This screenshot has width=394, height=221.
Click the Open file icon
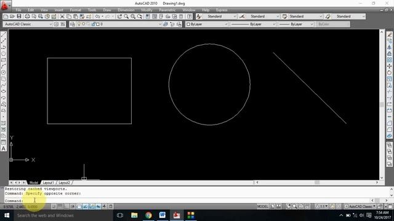[12, 17]
